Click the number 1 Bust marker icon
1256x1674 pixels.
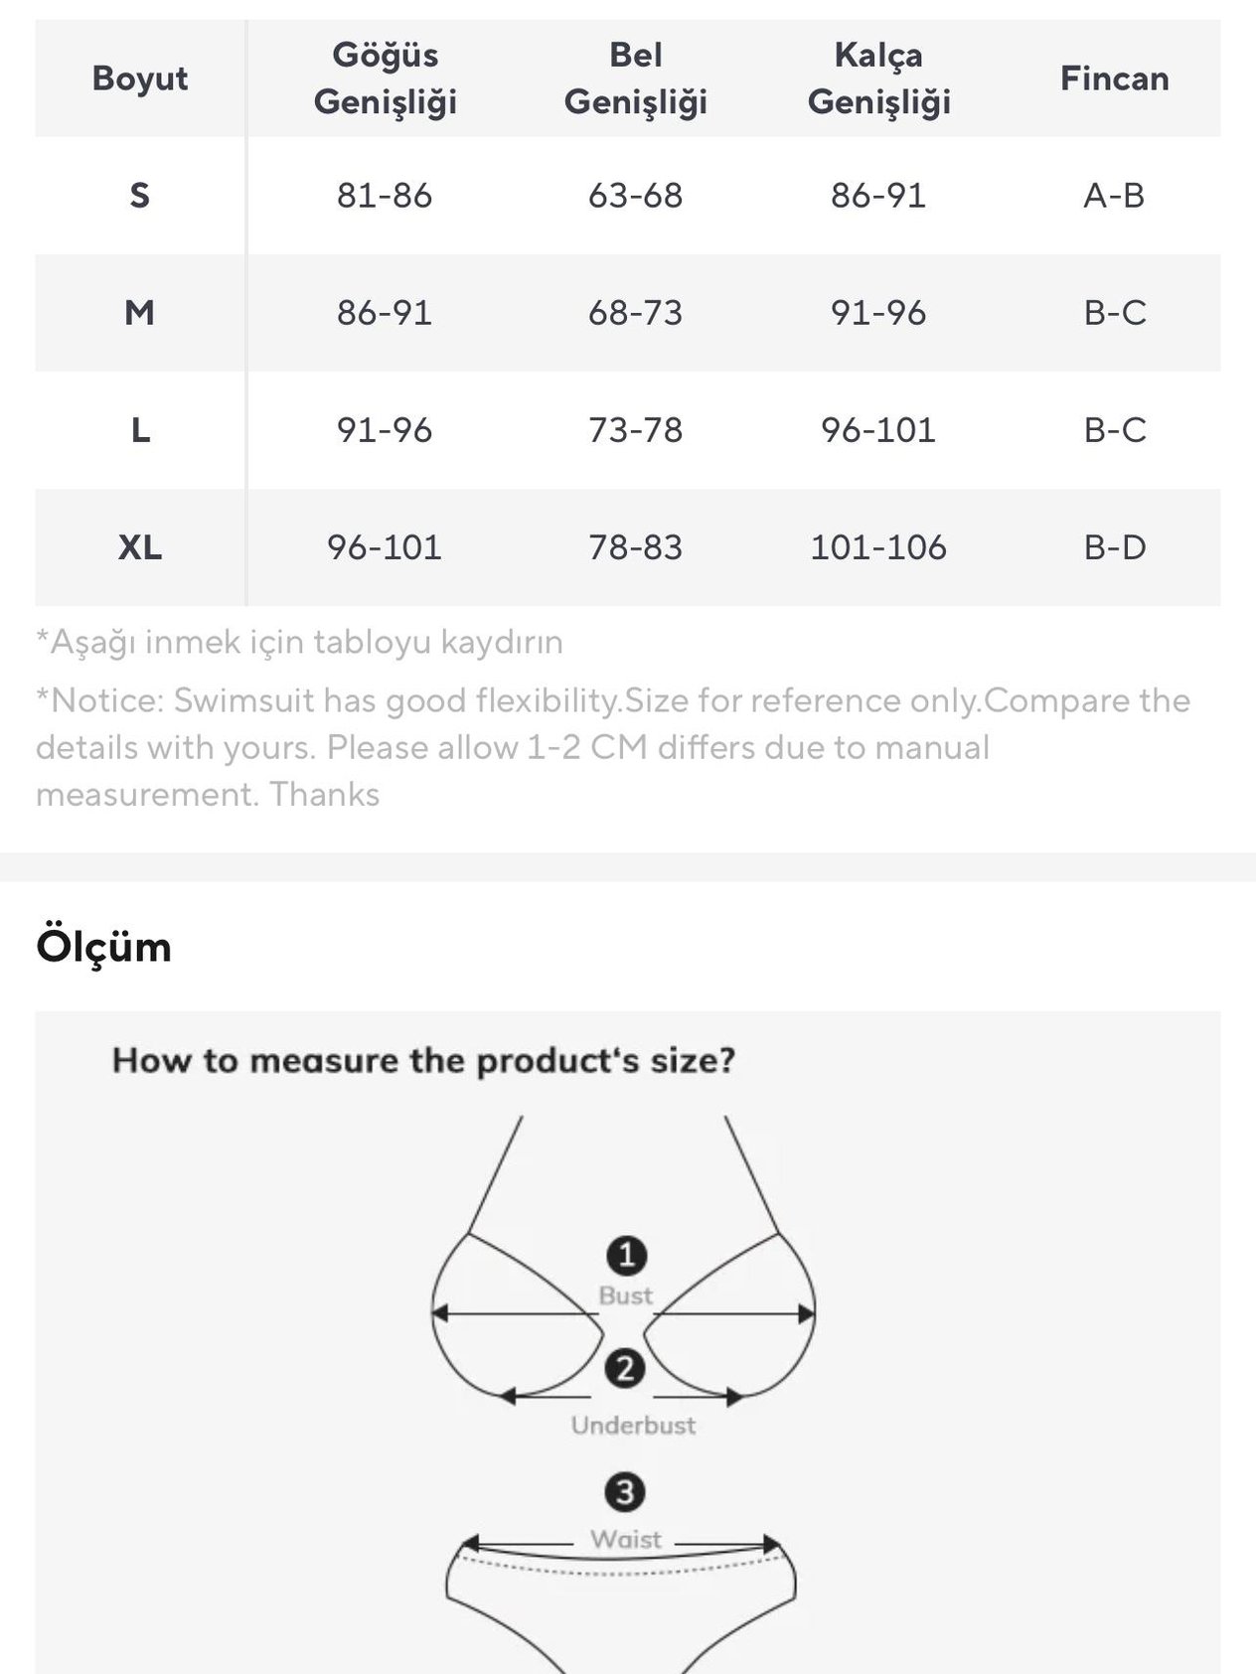pos(626,1256)
